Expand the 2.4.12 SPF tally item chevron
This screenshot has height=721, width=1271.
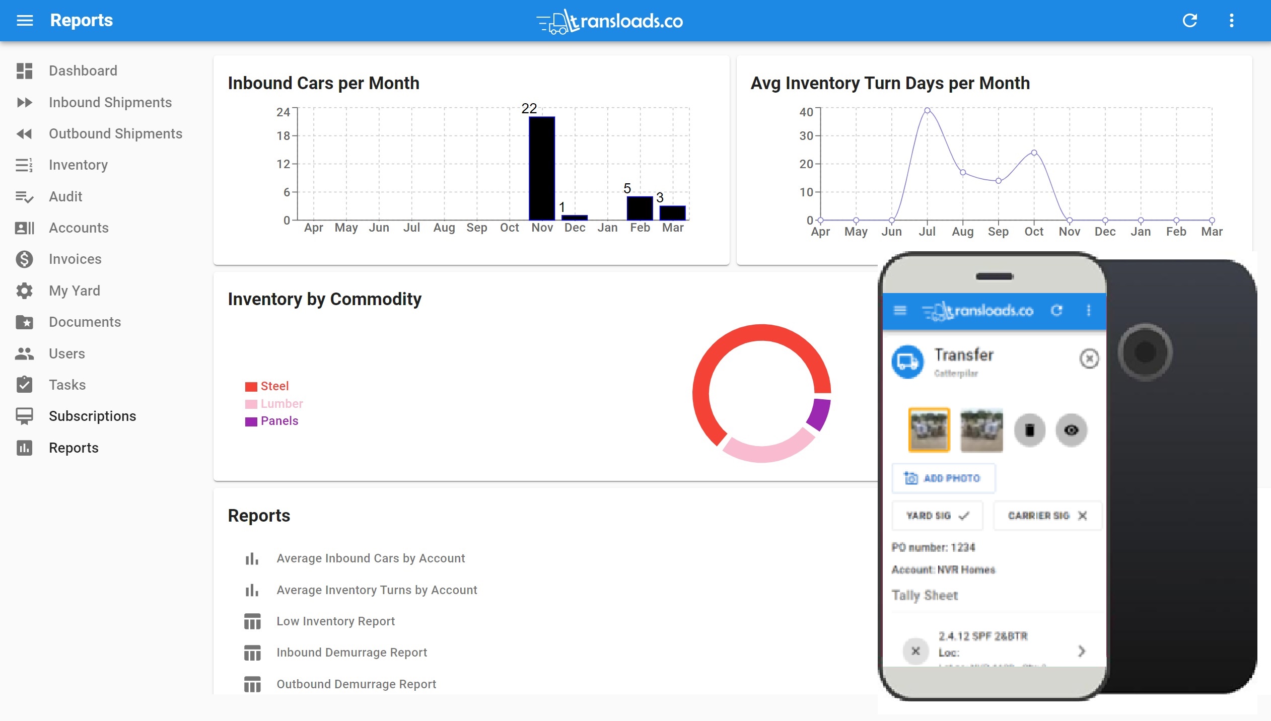[x=1081, y=652]
